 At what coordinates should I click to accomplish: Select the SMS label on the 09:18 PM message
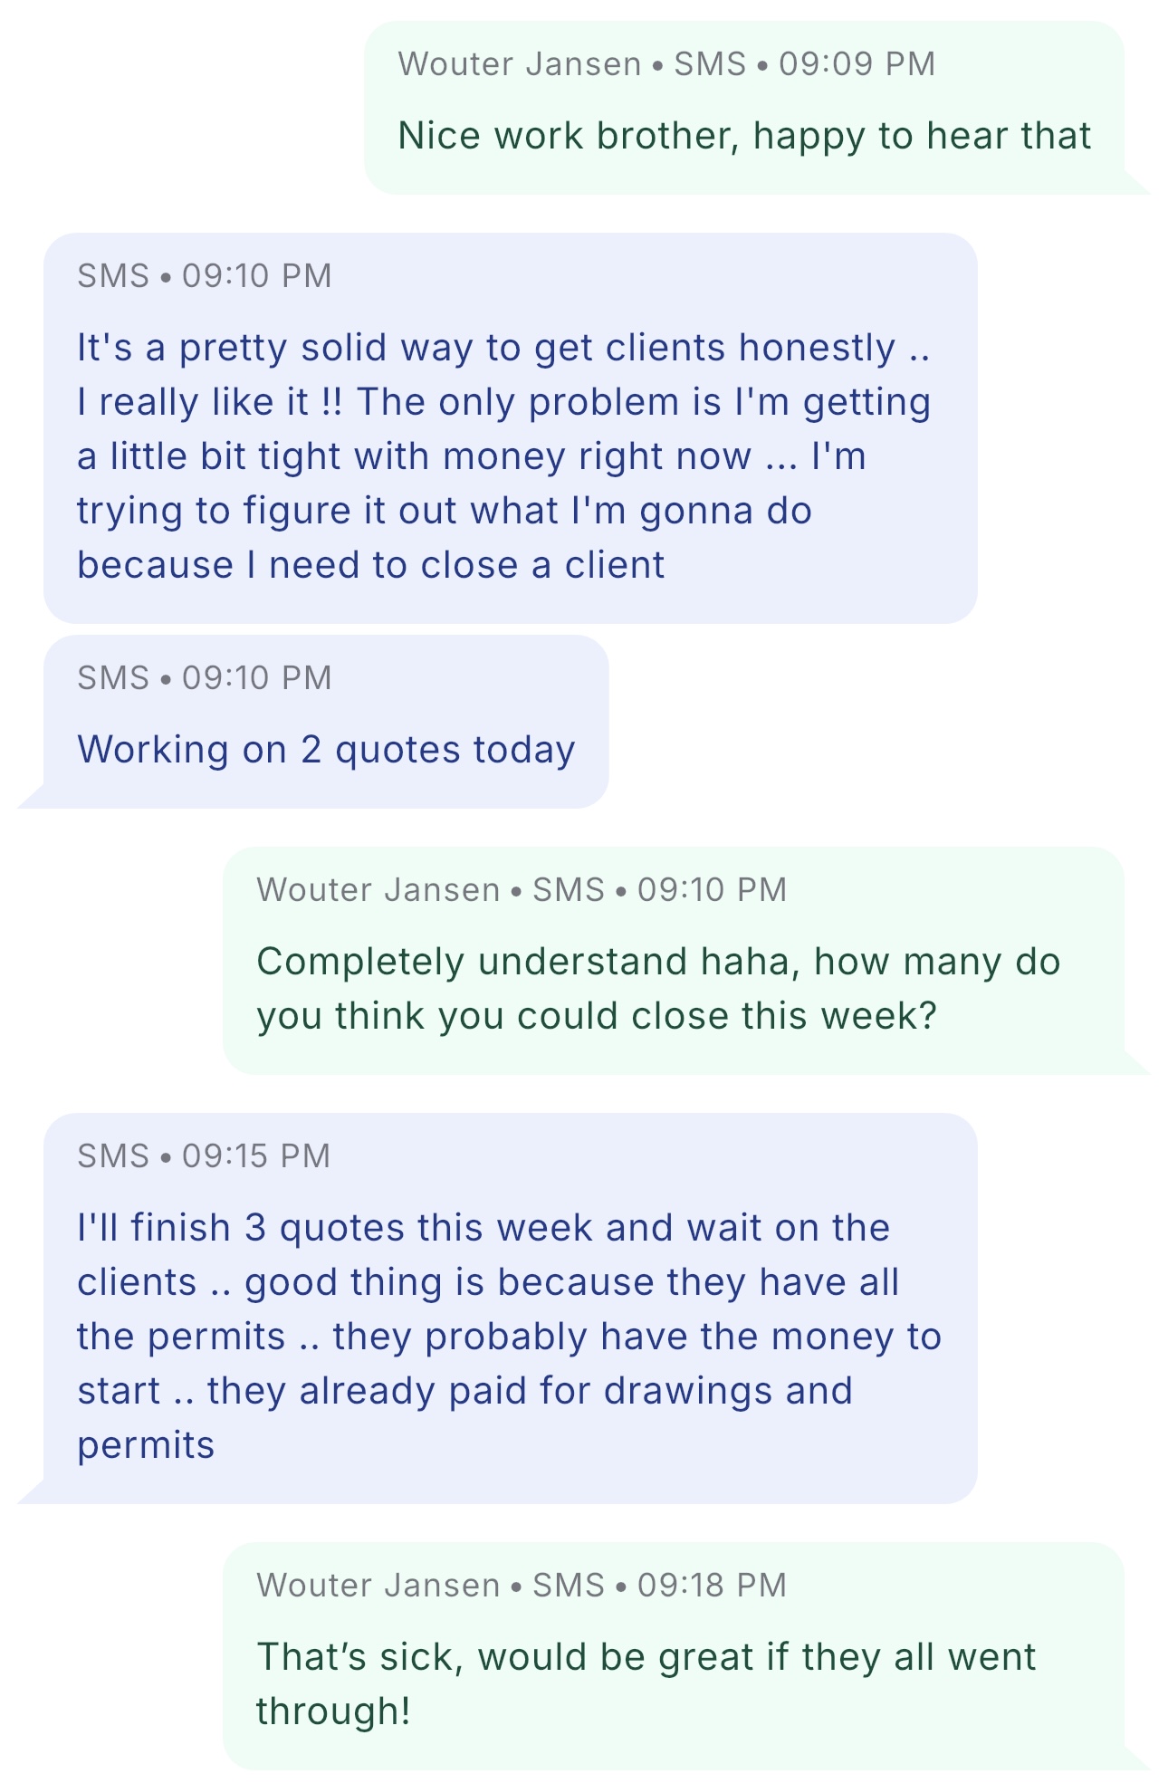pos(568,1585)
